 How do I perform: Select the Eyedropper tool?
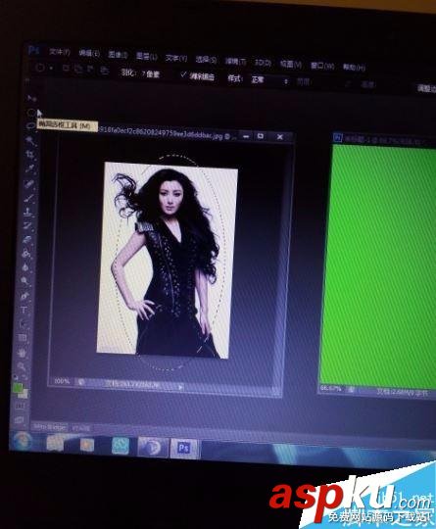click(30, 168)
